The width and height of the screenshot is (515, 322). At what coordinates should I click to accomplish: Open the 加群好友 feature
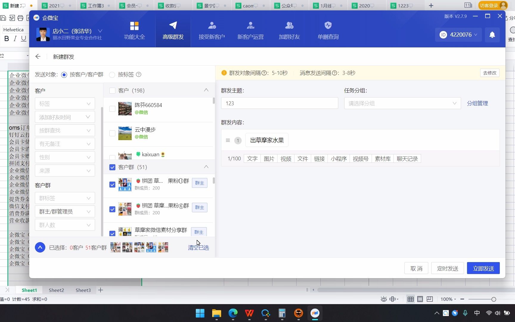coord(289,30)
